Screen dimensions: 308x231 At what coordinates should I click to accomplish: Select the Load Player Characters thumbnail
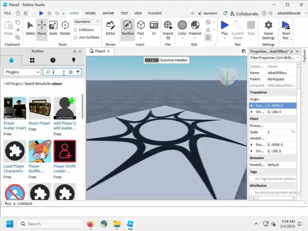coord(15,151)
